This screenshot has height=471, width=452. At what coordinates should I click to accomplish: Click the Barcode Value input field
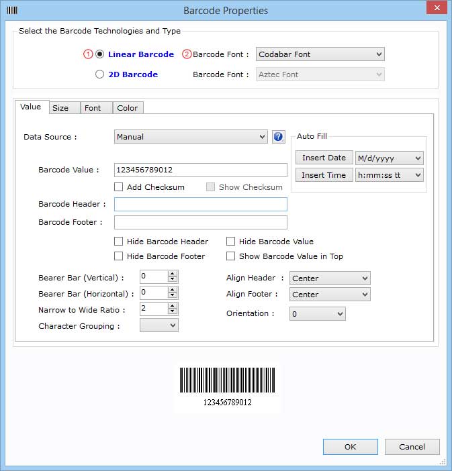[201, 170]
